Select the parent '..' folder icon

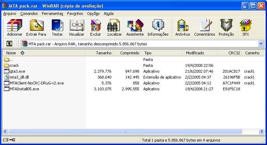pyautogui.click(x=7, y=60)
